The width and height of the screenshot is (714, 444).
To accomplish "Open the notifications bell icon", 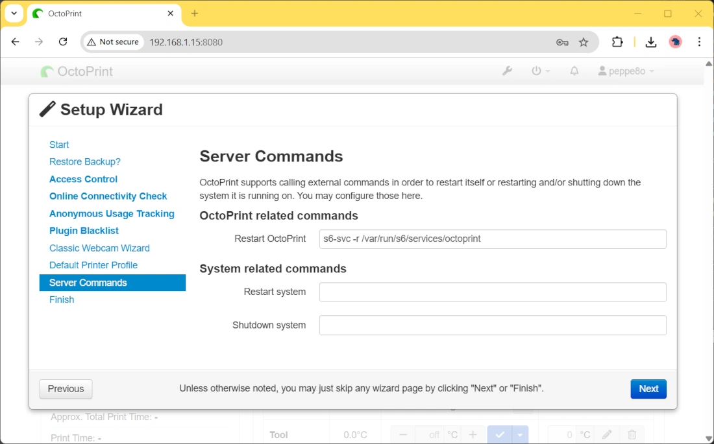I will pyautogui.click(x=574, y=71).
